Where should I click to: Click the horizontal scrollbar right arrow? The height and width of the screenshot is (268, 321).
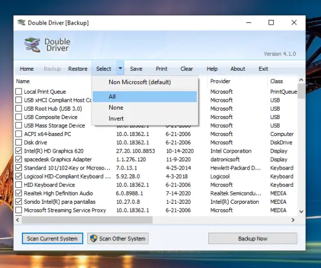(x=293, y=220)
